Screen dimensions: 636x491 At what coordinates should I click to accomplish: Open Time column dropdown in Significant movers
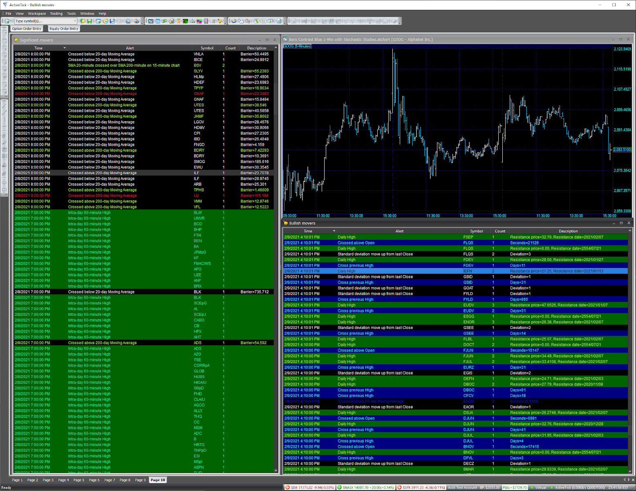click(x=64, y=48)
